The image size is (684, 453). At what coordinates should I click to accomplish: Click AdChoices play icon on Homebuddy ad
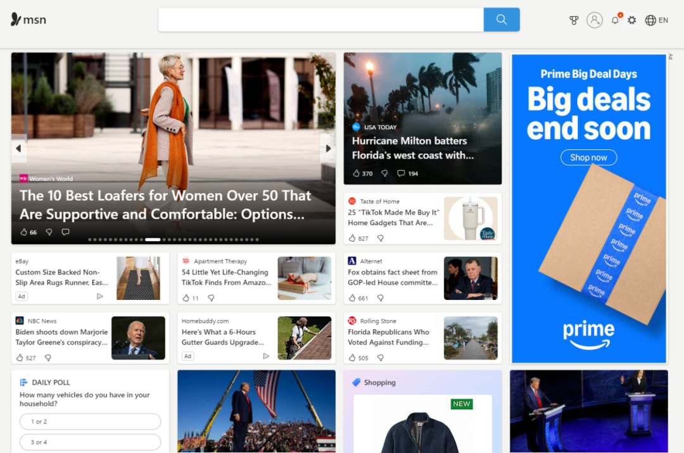click(266, 356)
